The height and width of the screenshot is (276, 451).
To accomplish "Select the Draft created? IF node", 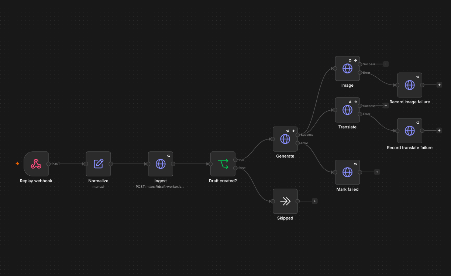I will [x=223, y=164].
